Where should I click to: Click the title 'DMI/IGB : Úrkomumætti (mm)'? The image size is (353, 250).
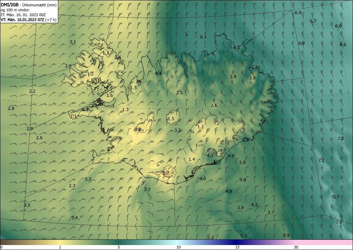(29, 4)
